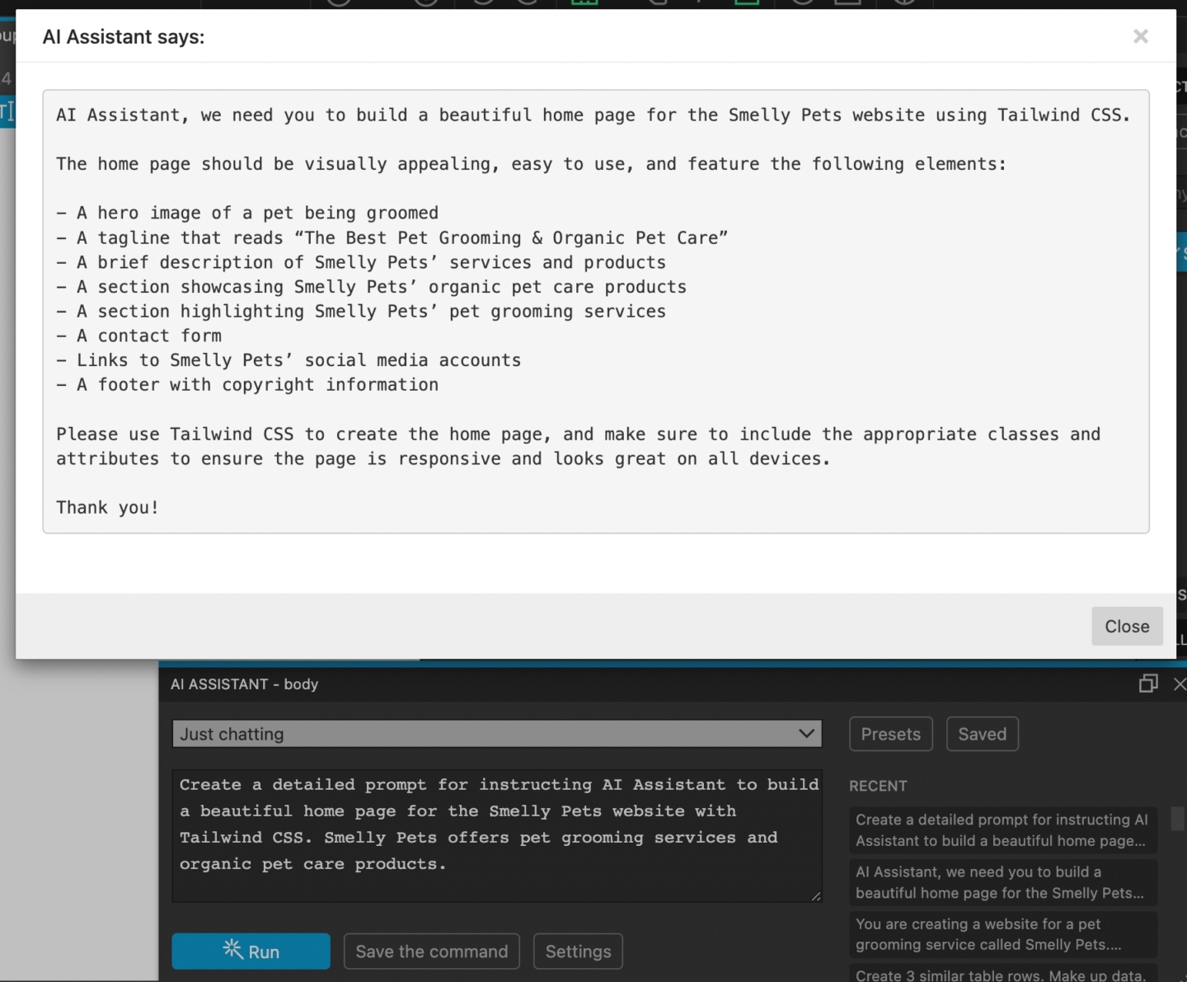Click the chevron on the mode selector
Screen dimensions: 1187x982
tap(806, 734)
